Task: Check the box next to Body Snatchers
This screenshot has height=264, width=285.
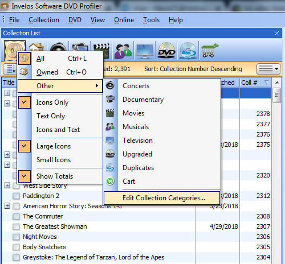Action: [x=16, y=247]
